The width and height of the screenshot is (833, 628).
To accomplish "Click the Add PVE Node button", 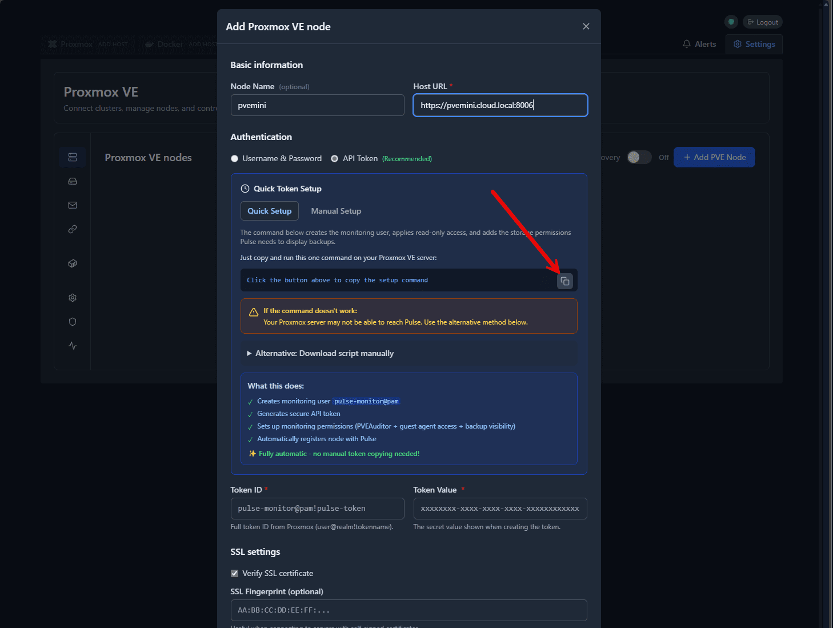I will pyautogui.click(x=714, y=157).
